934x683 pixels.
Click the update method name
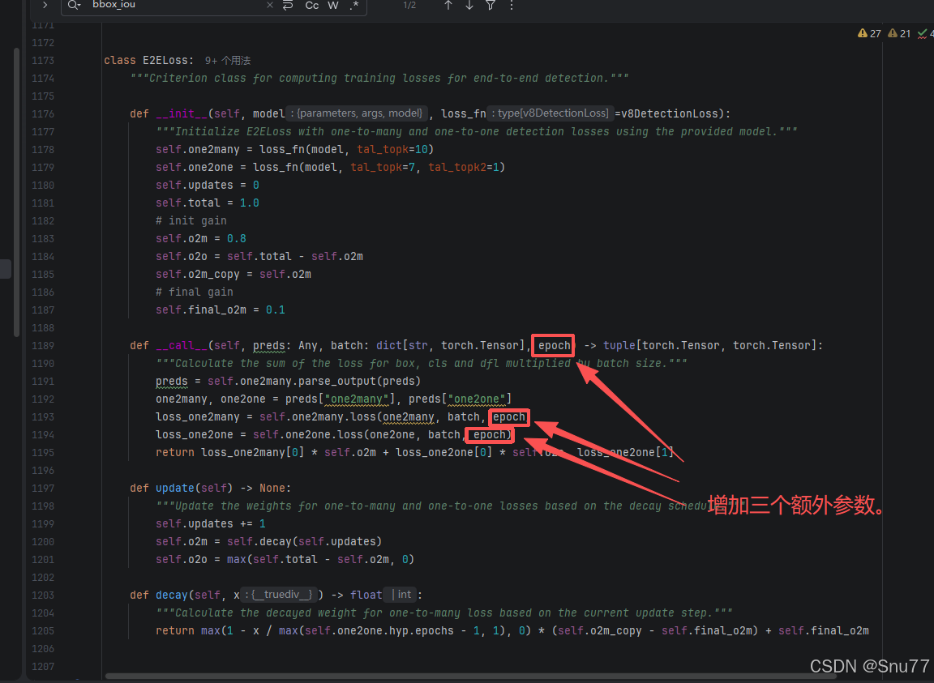coord(174,488)
